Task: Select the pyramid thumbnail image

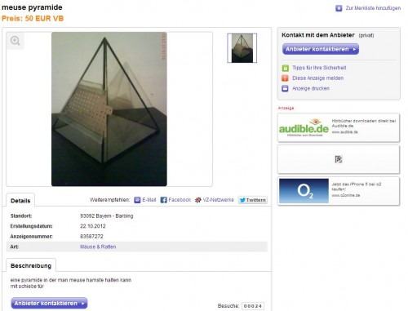Action: click(242, 48)
